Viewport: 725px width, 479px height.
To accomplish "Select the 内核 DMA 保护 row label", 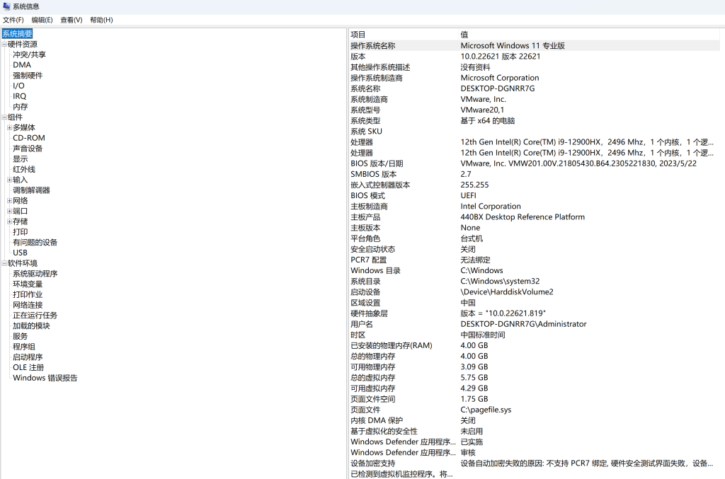I will click(x=377, y=420).
